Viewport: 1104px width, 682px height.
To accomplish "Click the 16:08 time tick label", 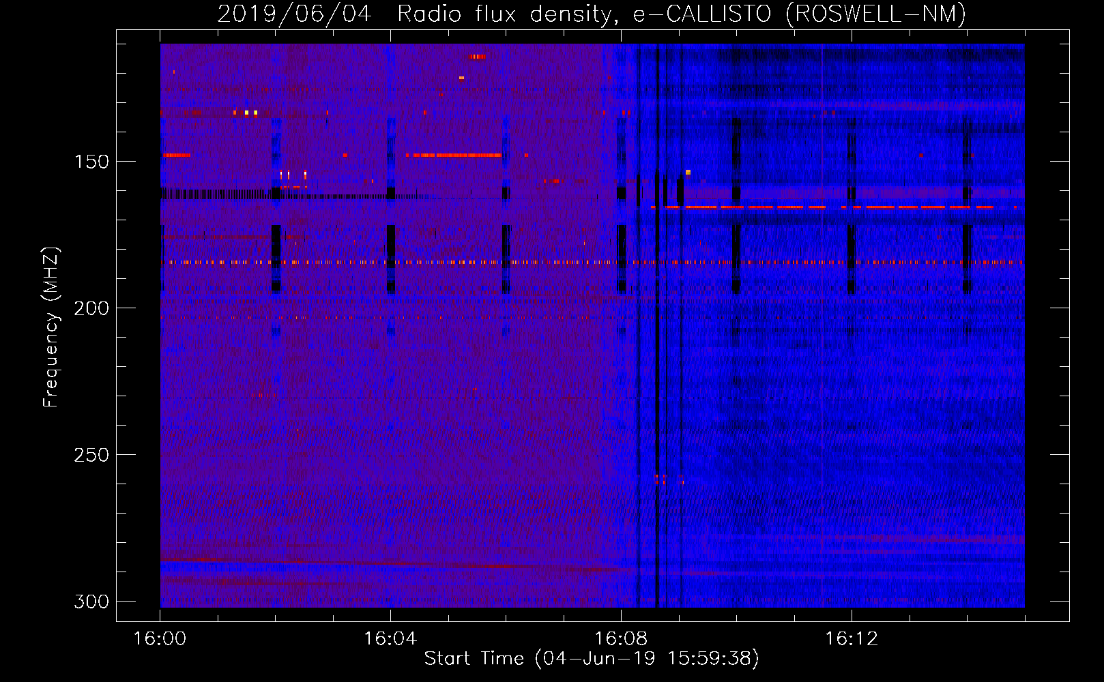I will [x=621, y=639].
